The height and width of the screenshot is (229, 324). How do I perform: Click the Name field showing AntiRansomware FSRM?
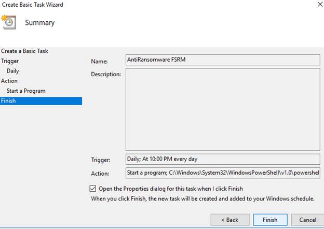click(223, 60)
